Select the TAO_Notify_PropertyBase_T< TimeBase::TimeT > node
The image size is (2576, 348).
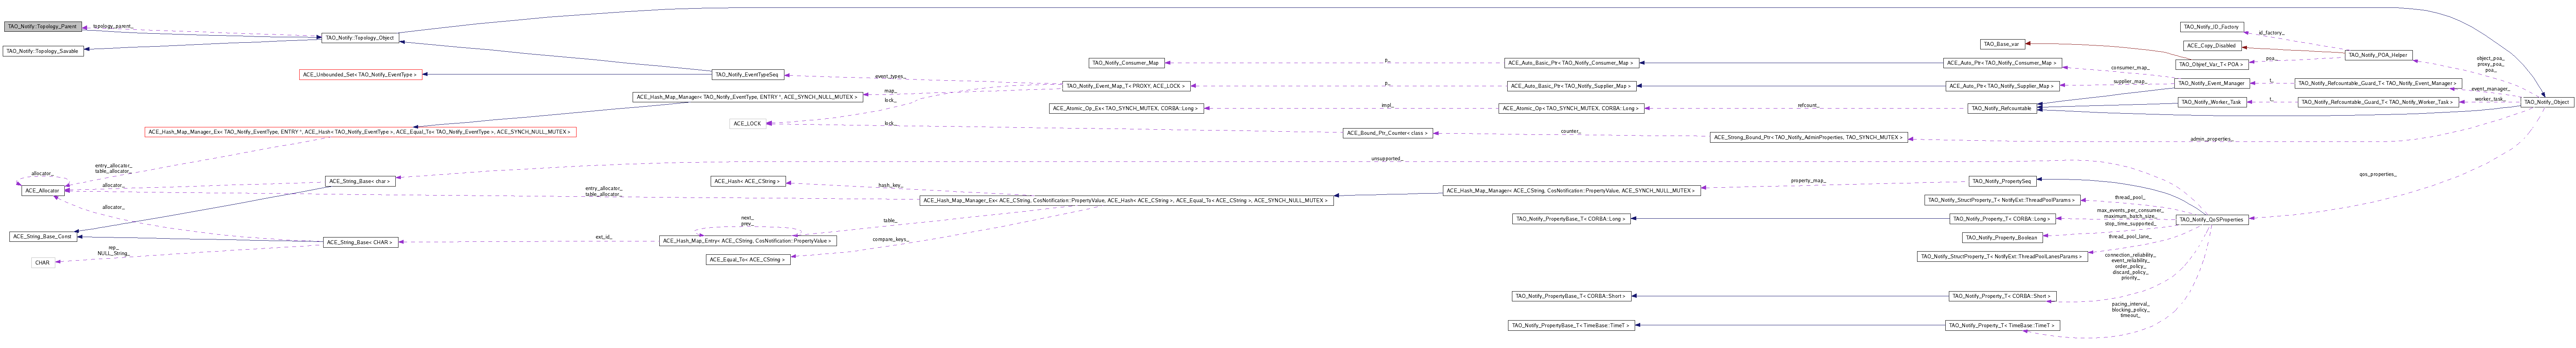(1571, 325)
